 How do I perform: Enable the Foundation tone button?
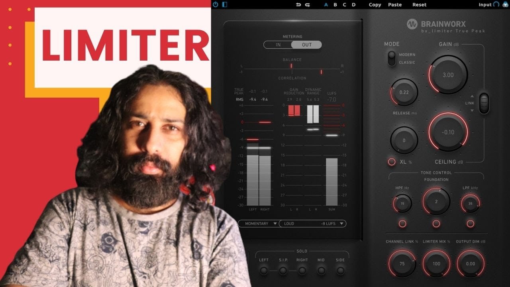pyautogui.click(x=436, y=223)
